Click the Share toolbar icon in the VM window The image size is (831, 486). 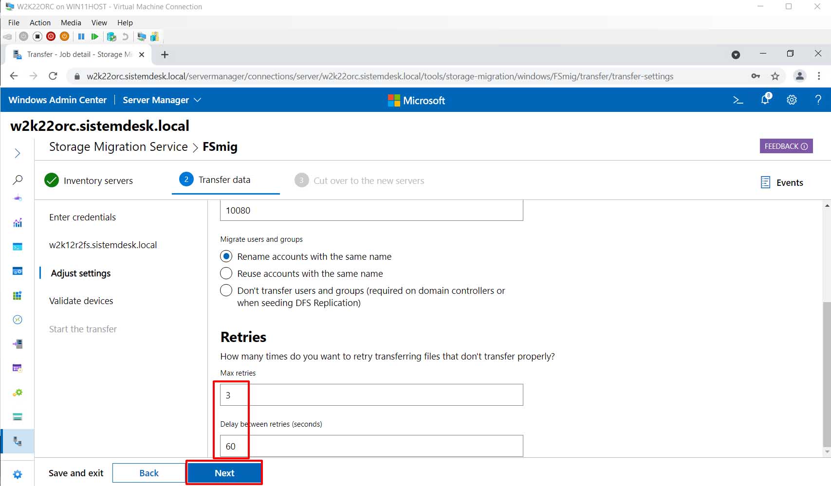click(155, 36)
